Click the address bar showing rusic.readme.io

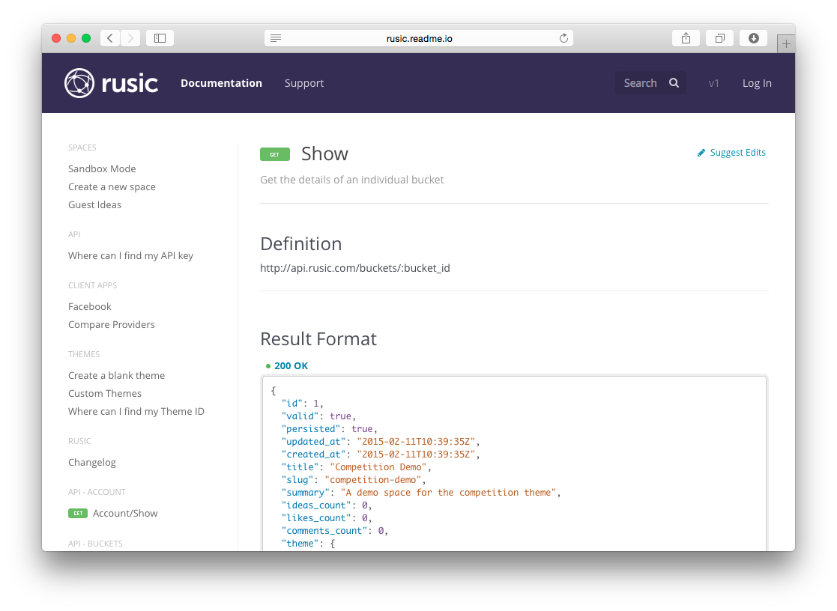click(419, 38)
